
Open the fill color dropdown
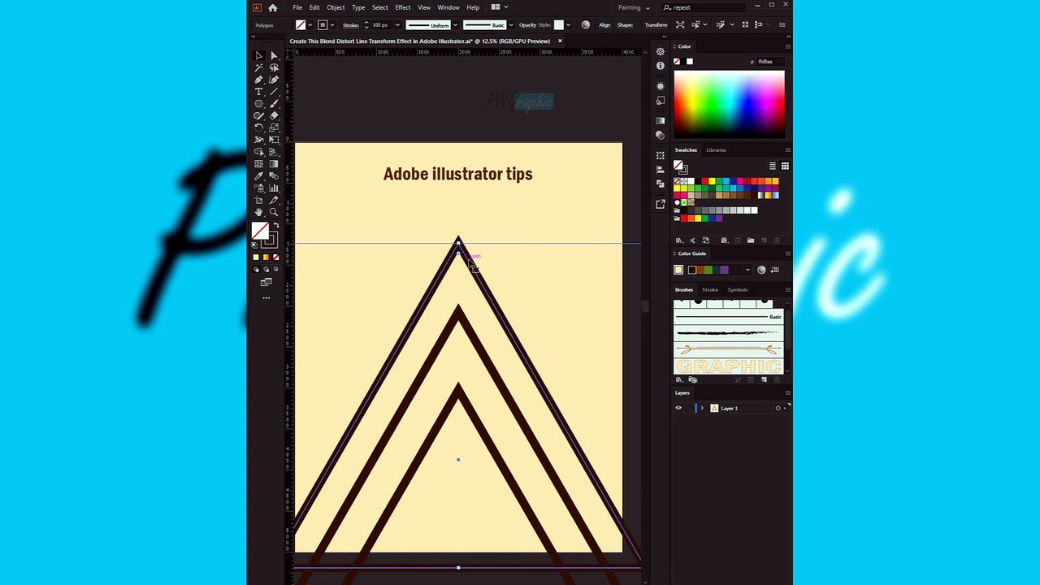[x=310, y=25]
